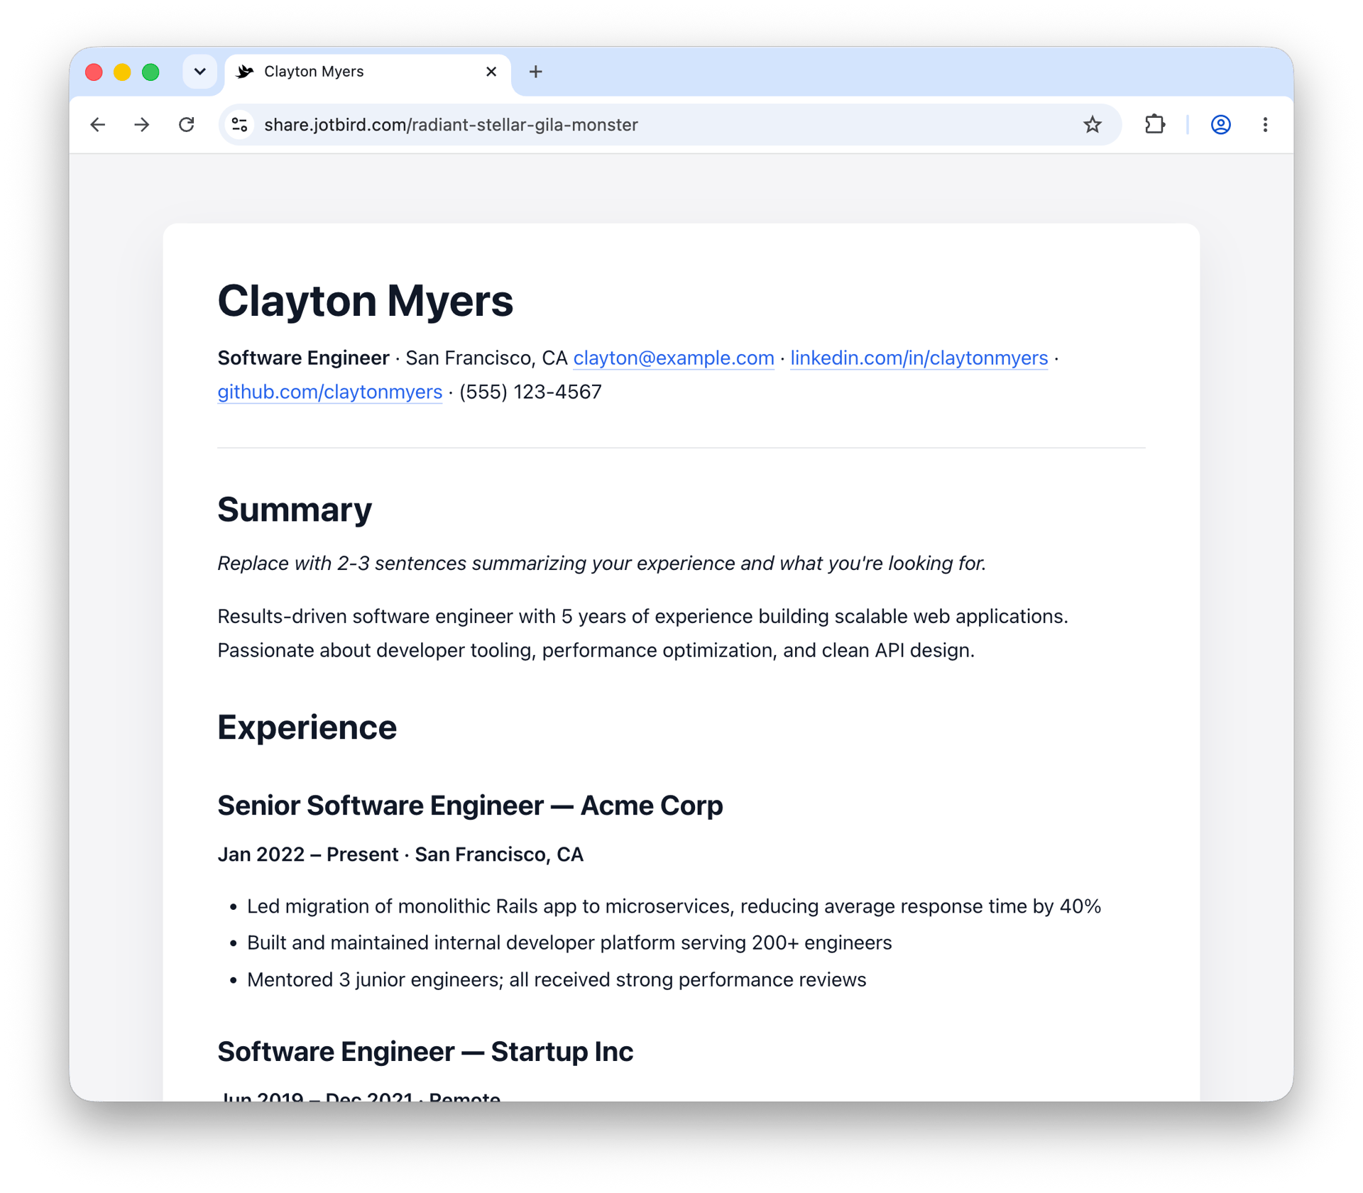Bookmark this page with the star

1092,125
